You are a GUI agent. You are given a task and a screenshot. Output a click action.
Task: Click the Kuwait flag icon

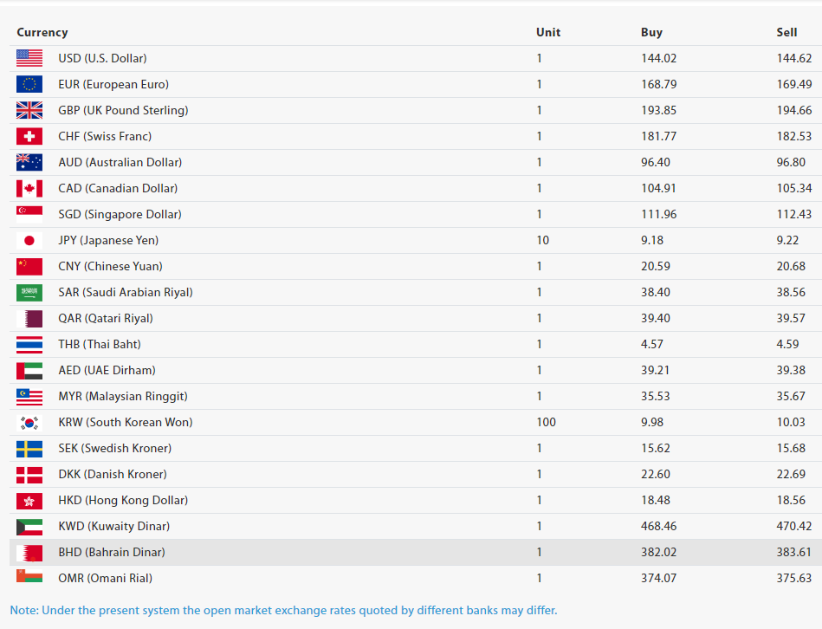(29, 526)
